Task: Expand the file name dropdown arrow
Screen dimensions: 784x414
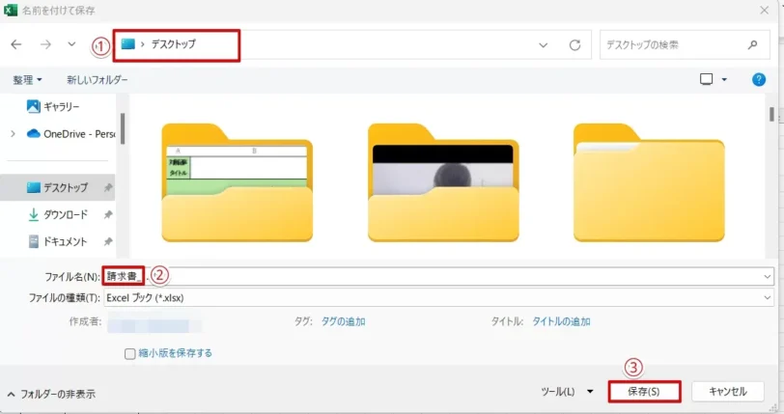Action: tap(767, 277)
